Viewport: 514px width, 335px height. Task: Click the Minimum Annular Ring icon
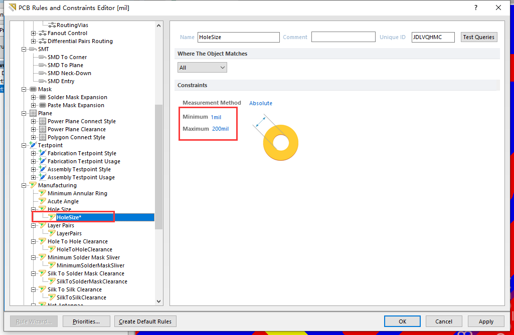42,193
